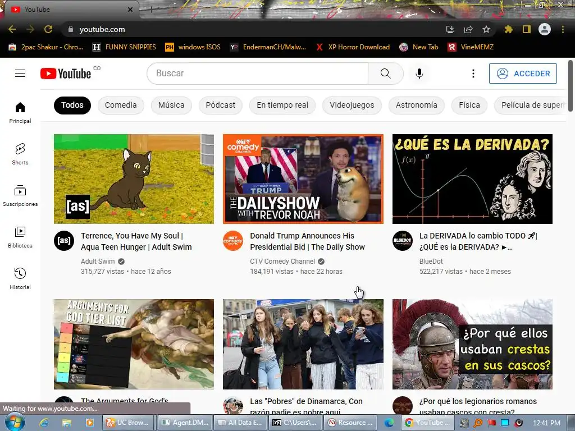The image size is (575, 431).
Task: Open the VineMEMZ bookmark
Action: (471, 47)
